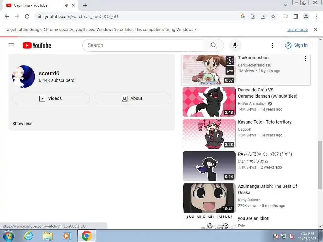
Task: Click the address bar URL
Action: (81, 16)
